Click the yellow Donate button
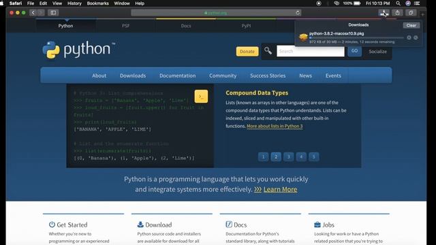The width and height of the screenshot is (436, 245). pos(247,52)
